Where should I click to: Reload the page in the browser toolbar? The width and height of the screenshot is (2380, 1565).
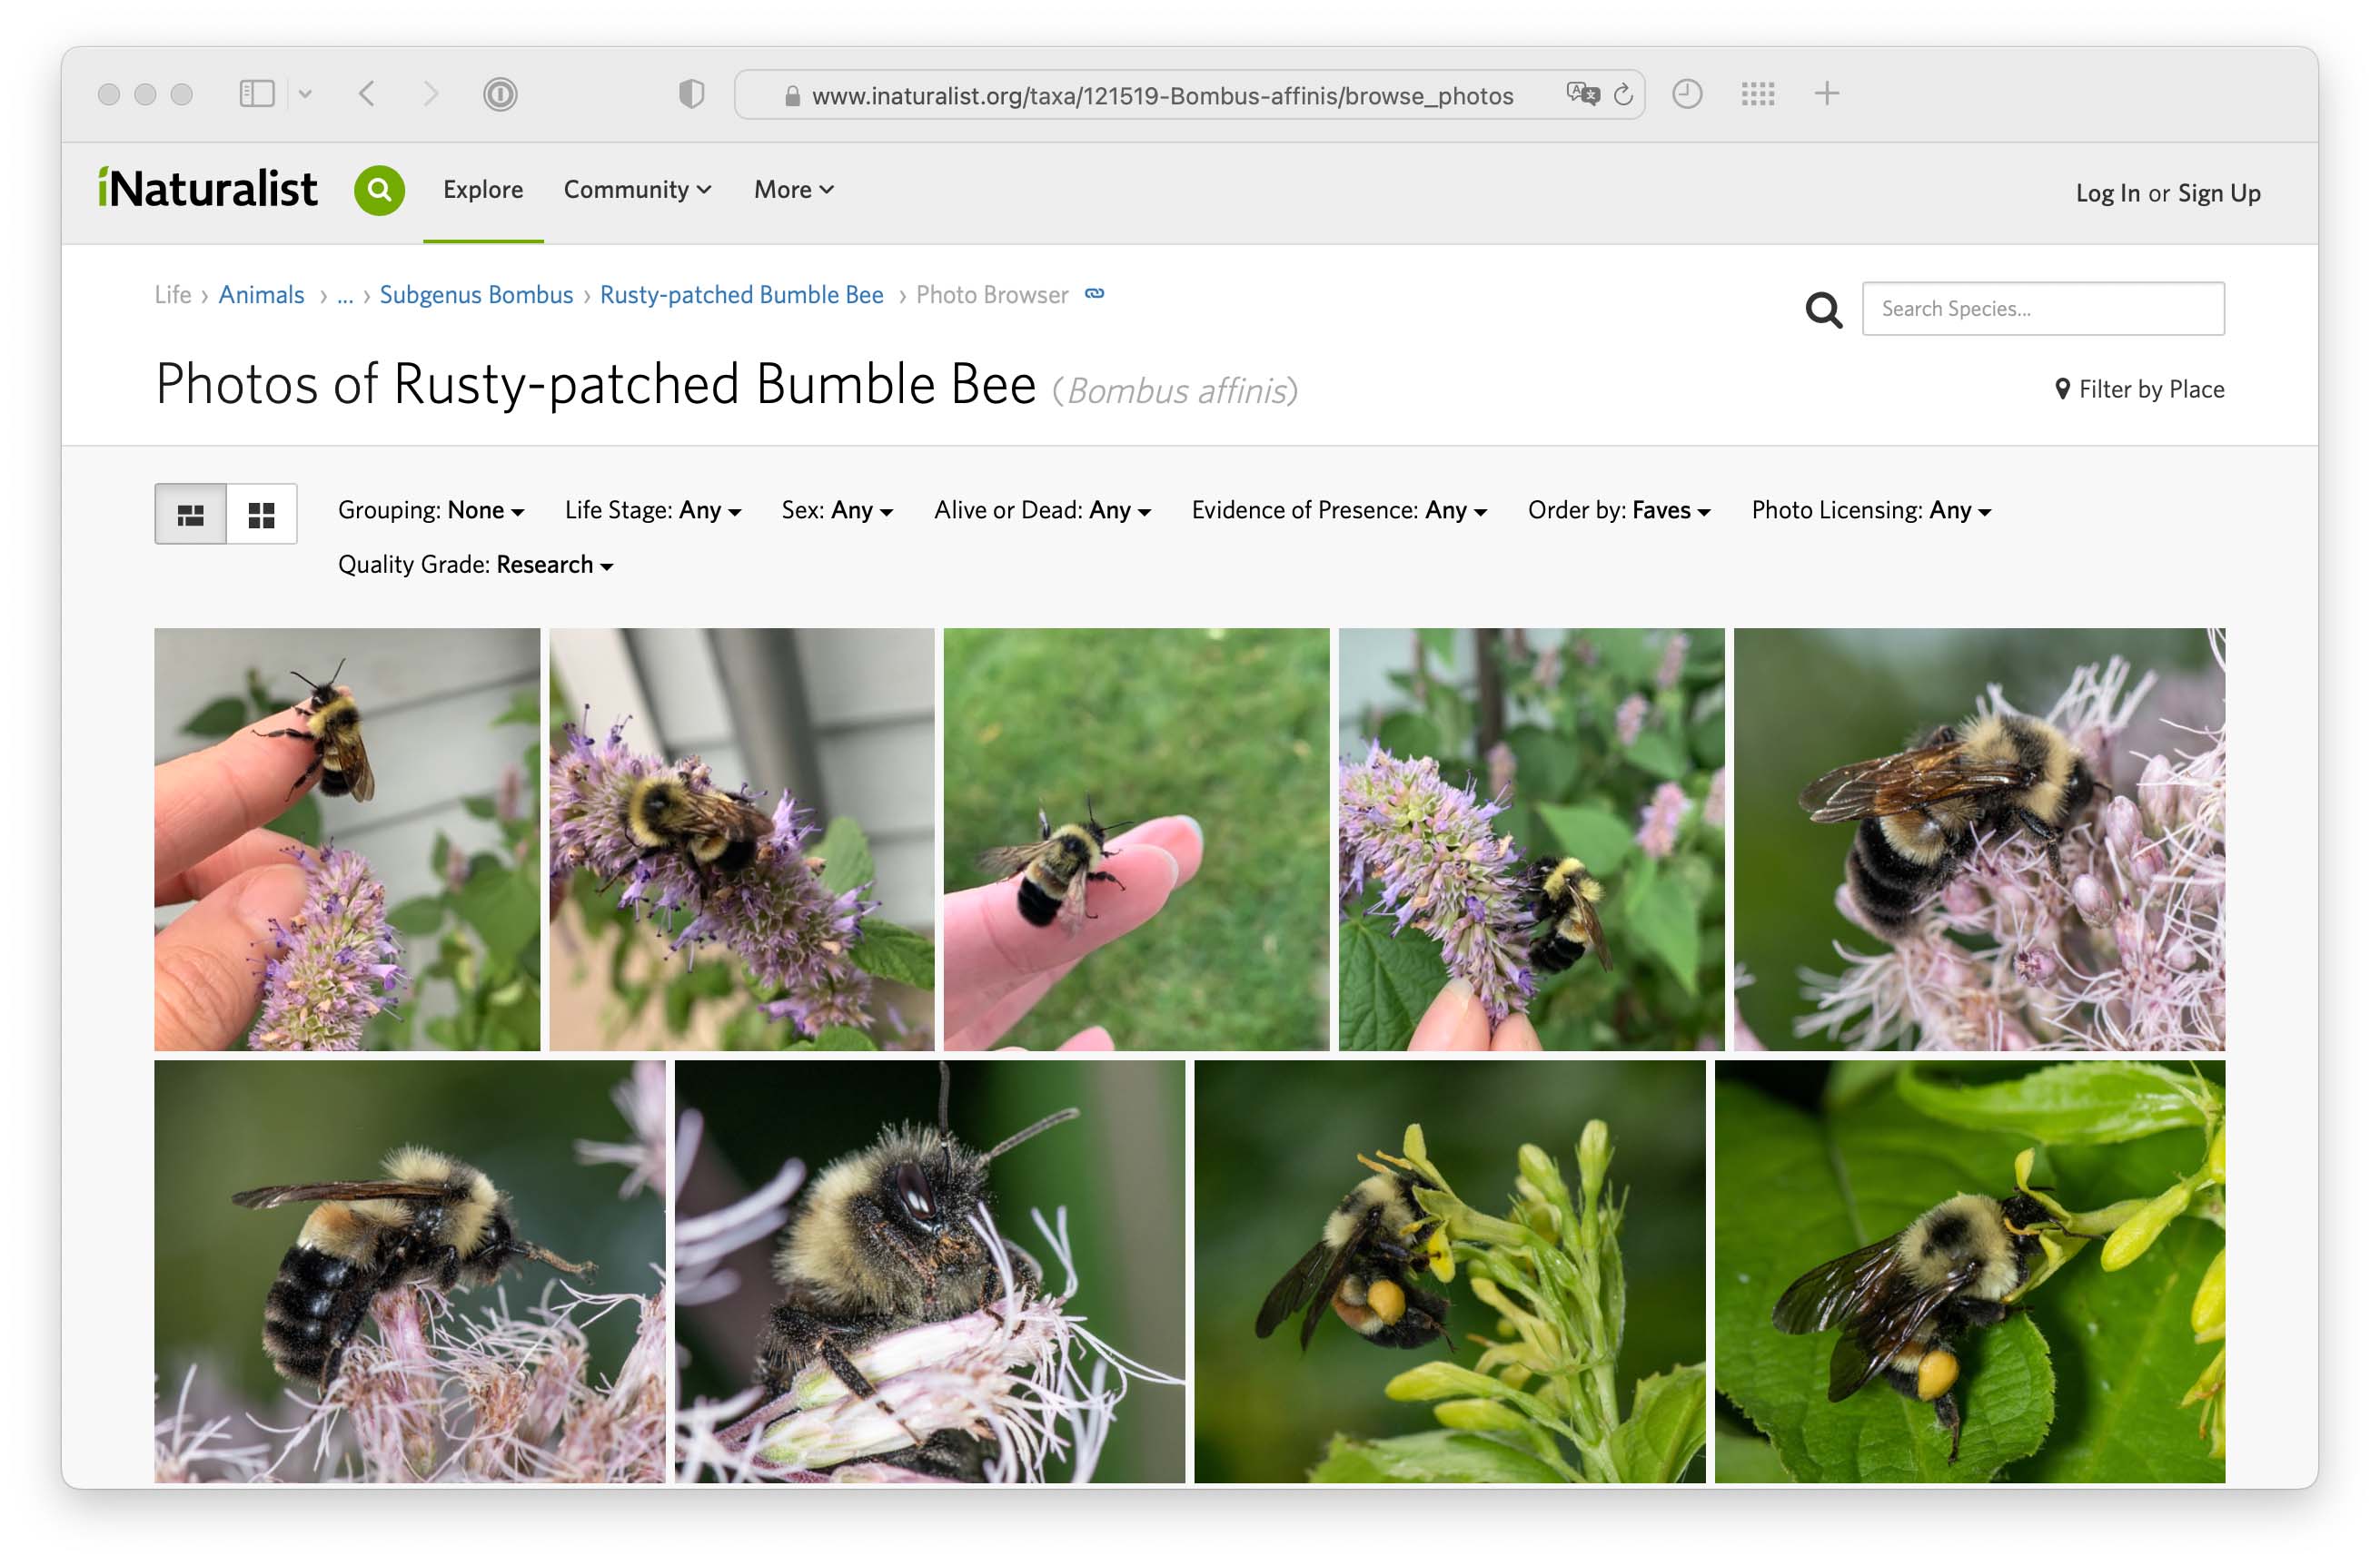(x=1624, y=94)
